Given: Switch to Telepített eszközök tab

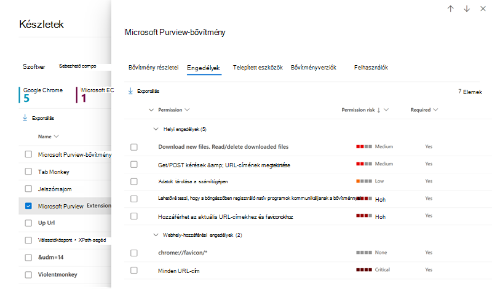Looking at the screenshot, I should click(x=258, y=68).
